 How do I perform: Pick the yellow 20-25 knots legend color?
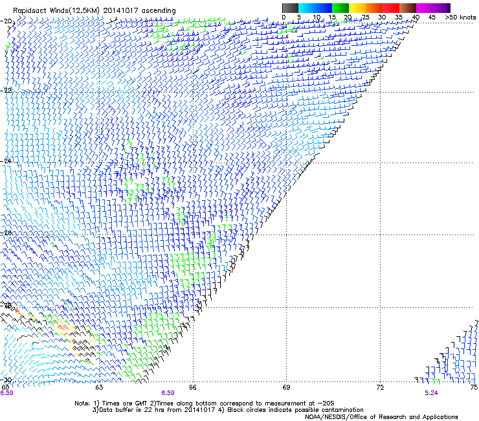[x=357, y=8]
